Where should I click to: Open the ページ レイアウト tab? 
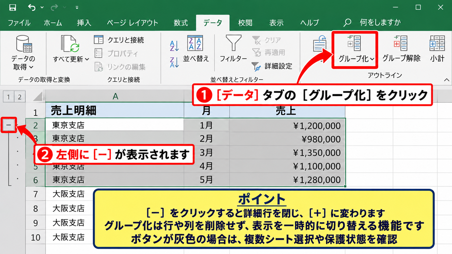pyautogui.click(x=132, y=23)
